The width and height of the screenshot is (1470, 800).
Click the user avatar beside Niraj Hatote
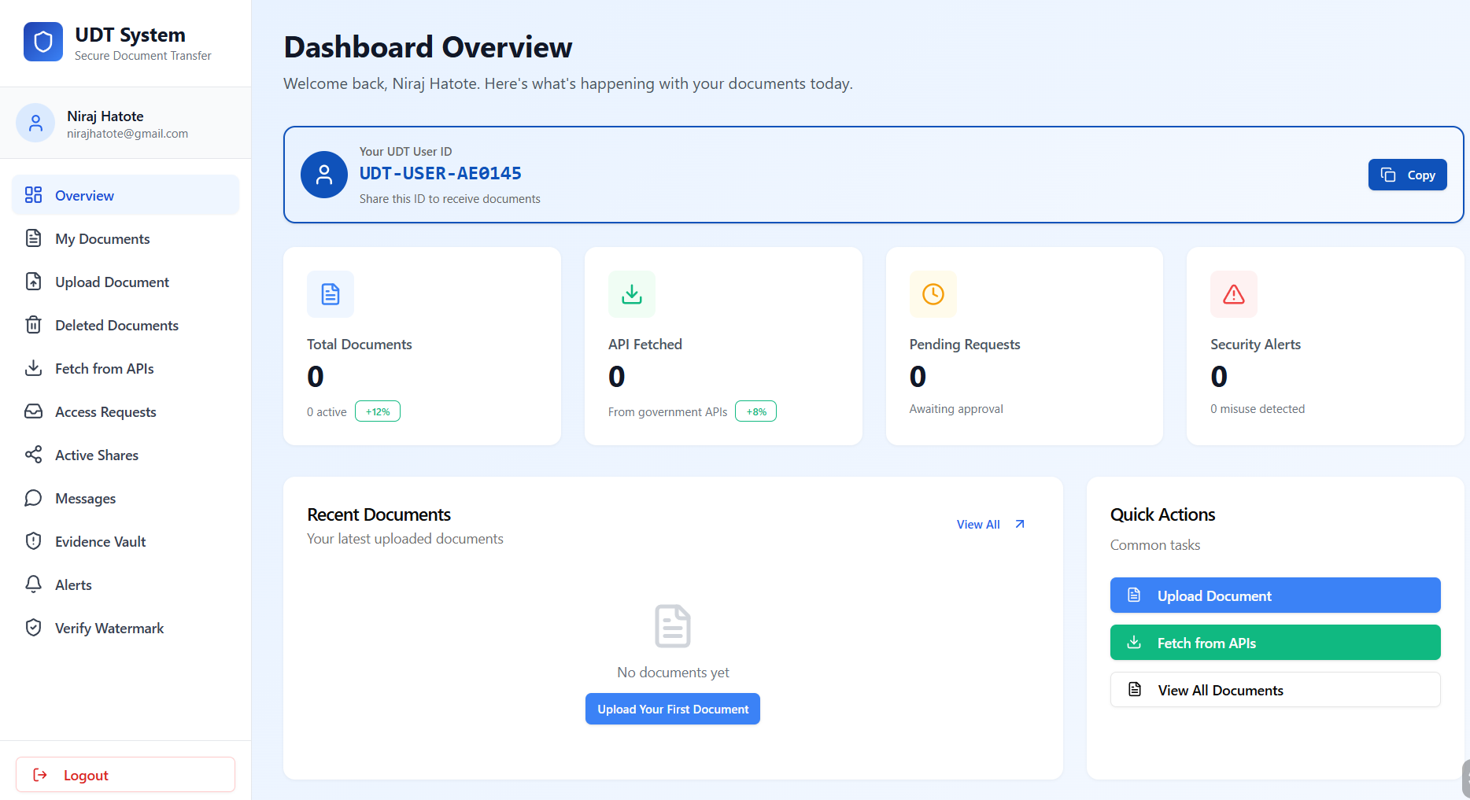click(35, 123)
